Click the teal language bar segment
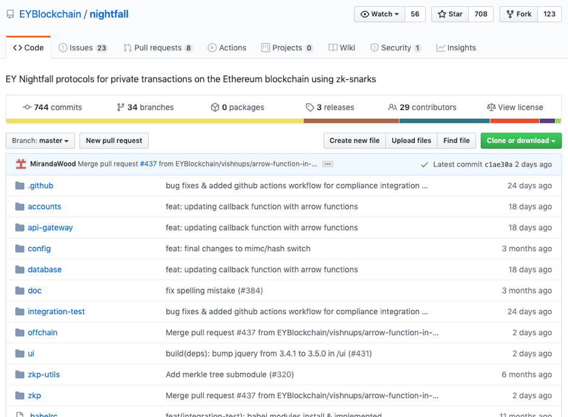 (445, 121)
